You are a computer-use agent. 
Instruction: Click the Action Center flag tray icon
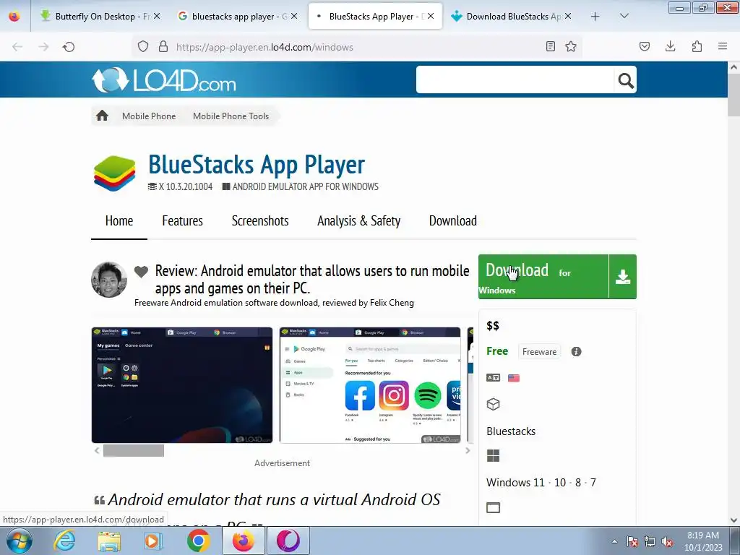[632, 542]
